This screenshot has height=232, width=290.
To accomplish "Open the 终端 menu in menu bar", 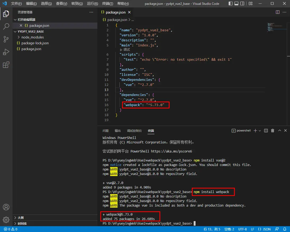I will (107, 4).
